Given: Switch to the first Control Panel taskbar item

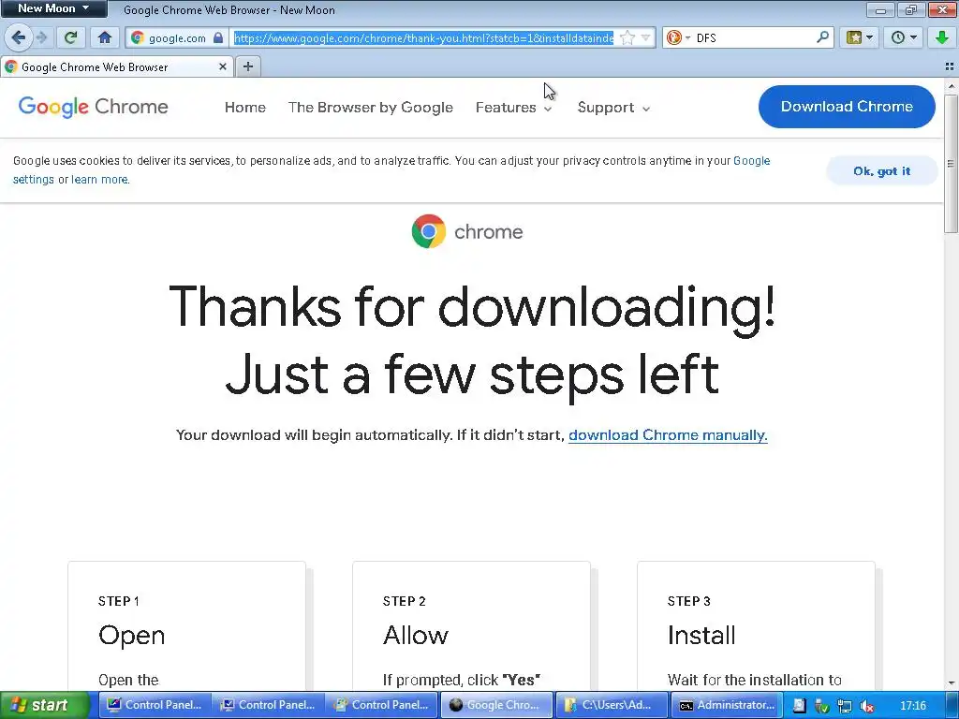Looking at the screenshot, I should pos(155,705).
